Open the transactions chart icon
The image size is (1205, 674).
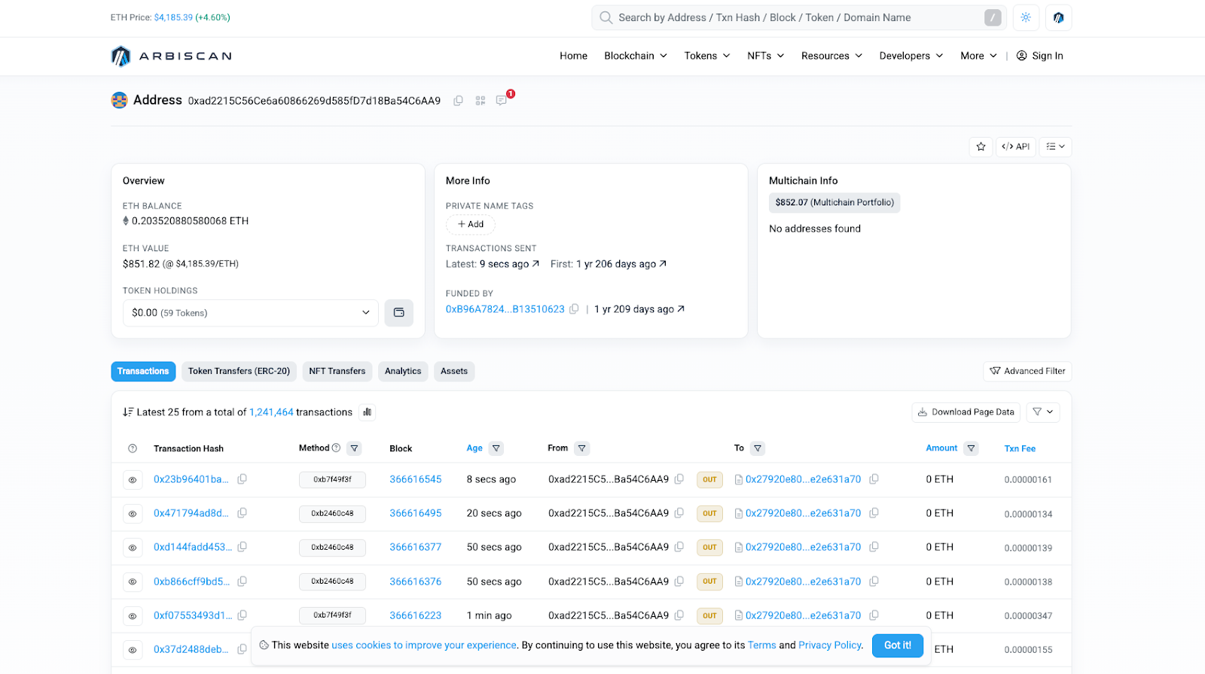[x=367, y=412]
